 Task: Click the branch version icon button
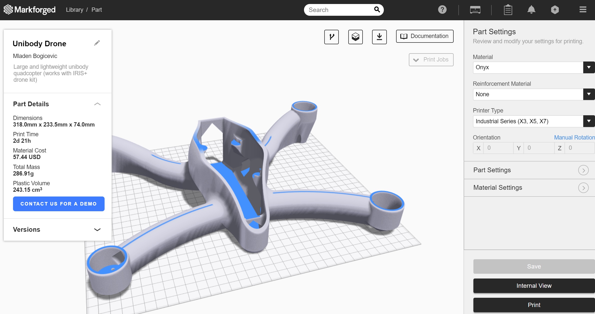coord(331,37)
